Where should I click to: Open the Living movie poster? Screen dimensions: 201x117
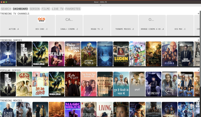(x=105, y=110)
